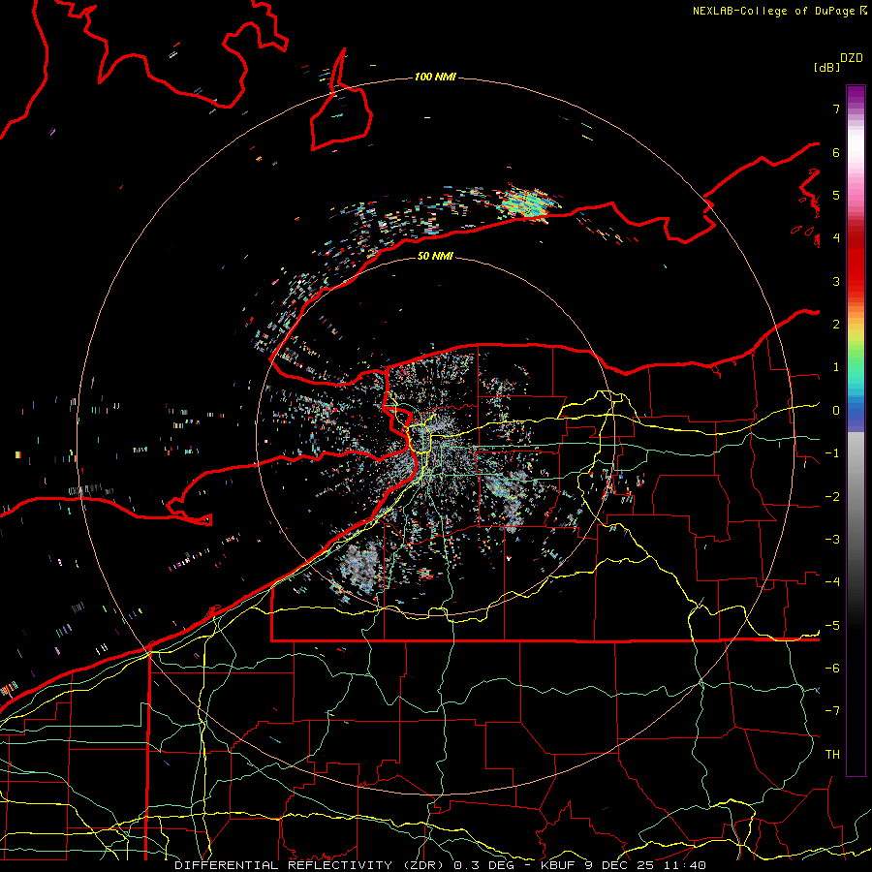Click the 7 value on the color scale
The image size is (872, 872).
[x=836, y=109]
